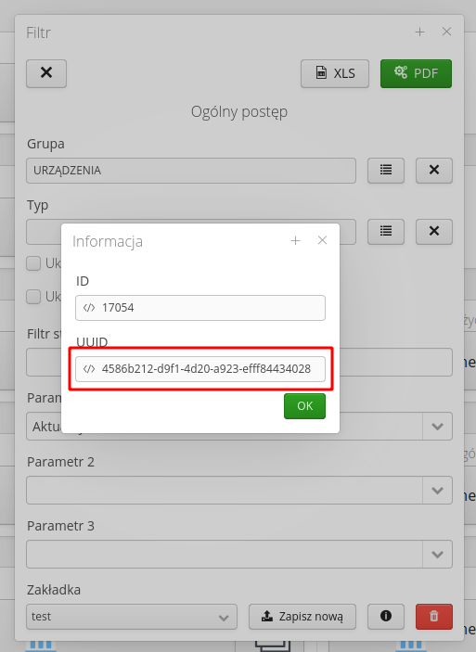Close the Filtr panel using header X
Viewport: 476px width, 652px height.
coord(446,32)
